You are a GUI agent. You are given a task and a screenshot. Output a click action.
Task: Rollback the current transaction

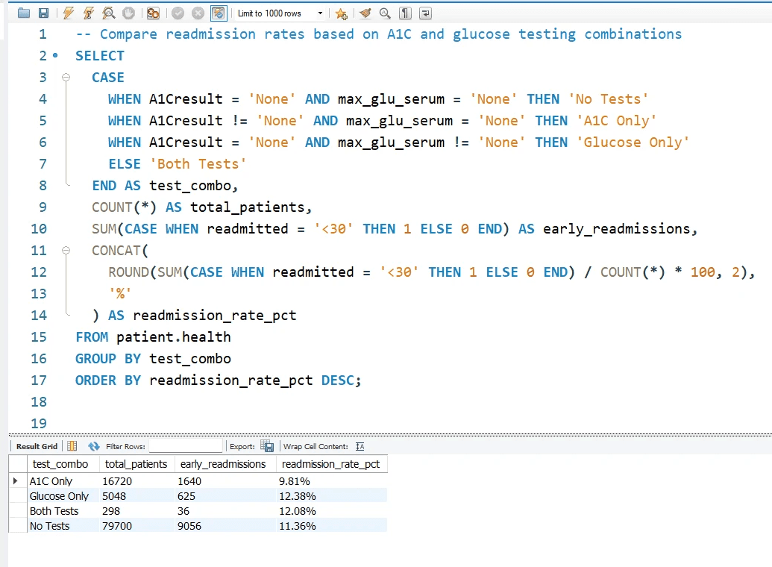coord(198,13)
